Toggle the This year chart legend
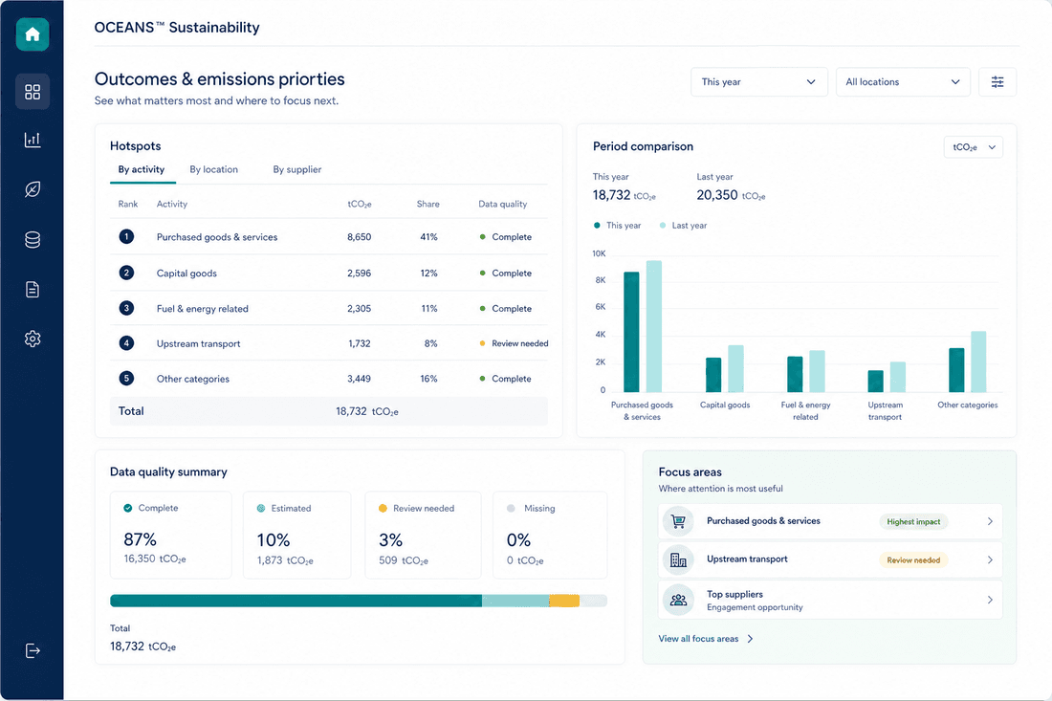The width and height of the screenshot is (1052, 701). coord(617,226)
